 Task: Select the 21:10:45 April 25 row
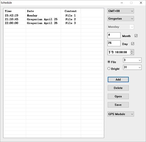click(53, 19)
